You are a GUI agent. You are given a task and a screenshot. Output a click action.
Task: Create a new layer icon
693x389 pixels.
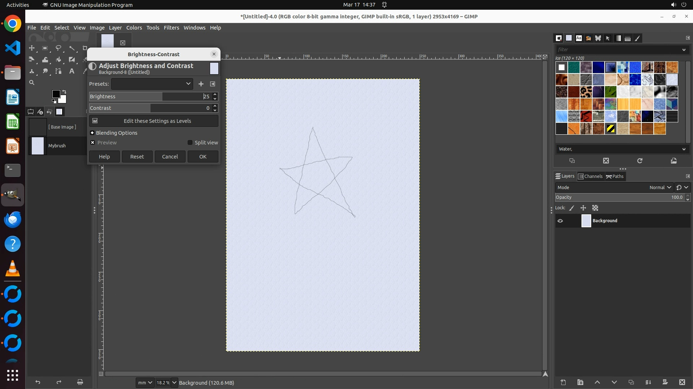[563, 382]
